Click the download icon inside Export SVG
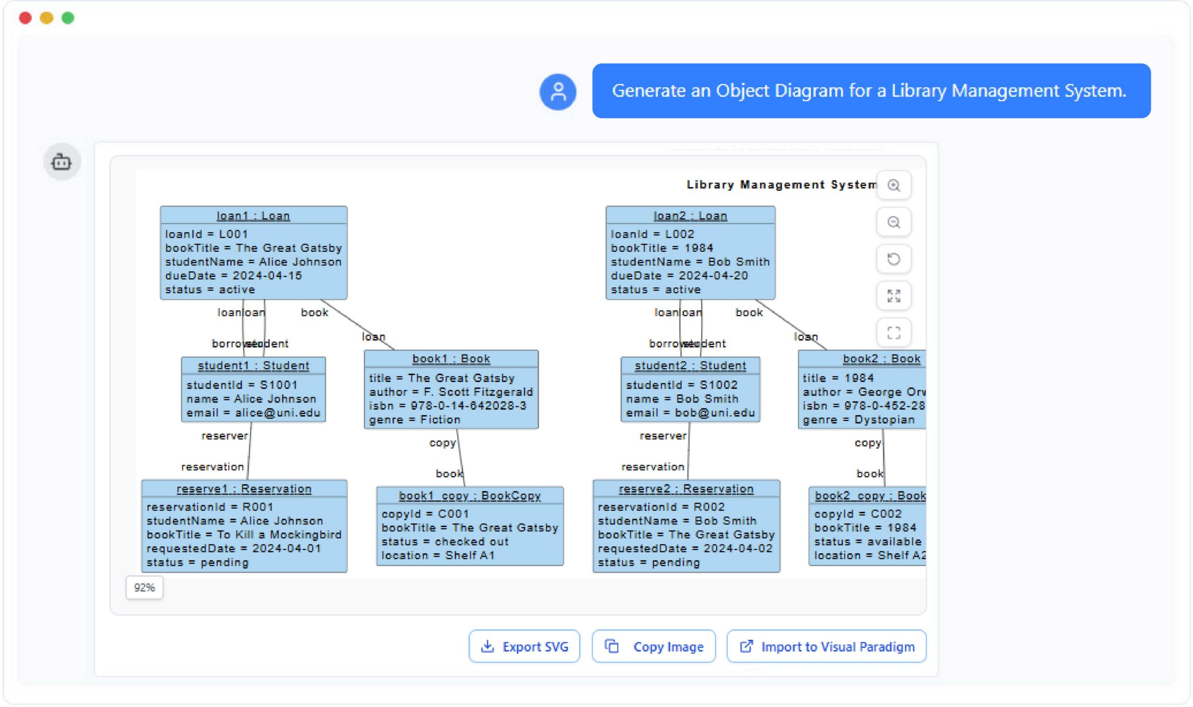1193x707 pixels. tap(487, 646)
